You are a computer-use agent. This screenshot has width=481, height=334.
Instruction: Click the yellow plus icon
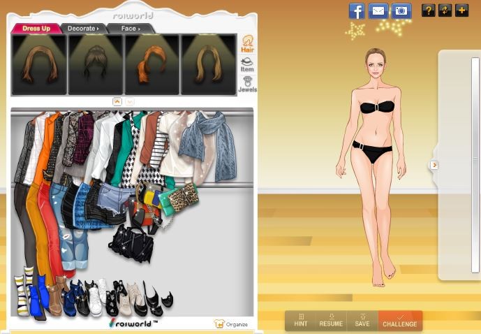pyautogui.click(x=461, y=10)
